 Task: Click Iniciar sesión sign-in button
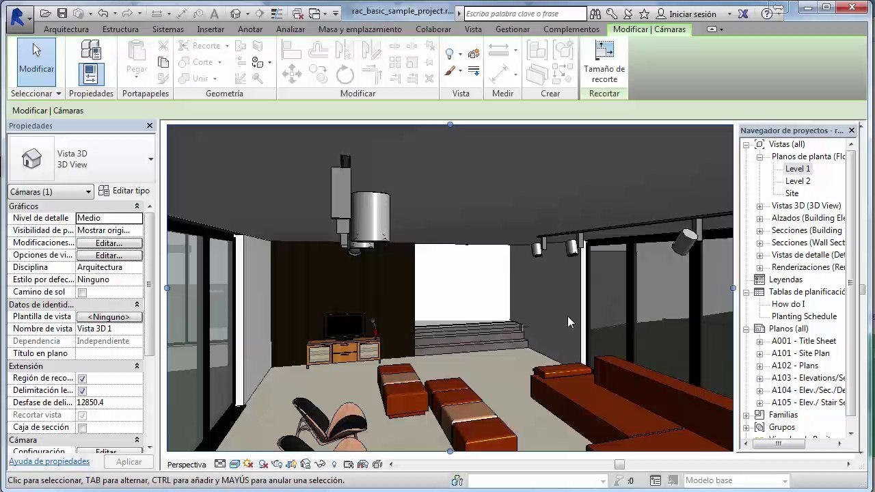[x=686, y=14]
